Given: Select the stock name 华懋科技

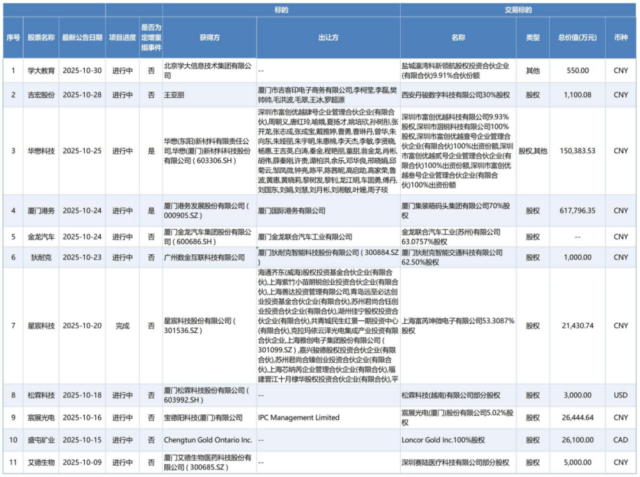Looking at the screenshot, I should click(41, 151).
